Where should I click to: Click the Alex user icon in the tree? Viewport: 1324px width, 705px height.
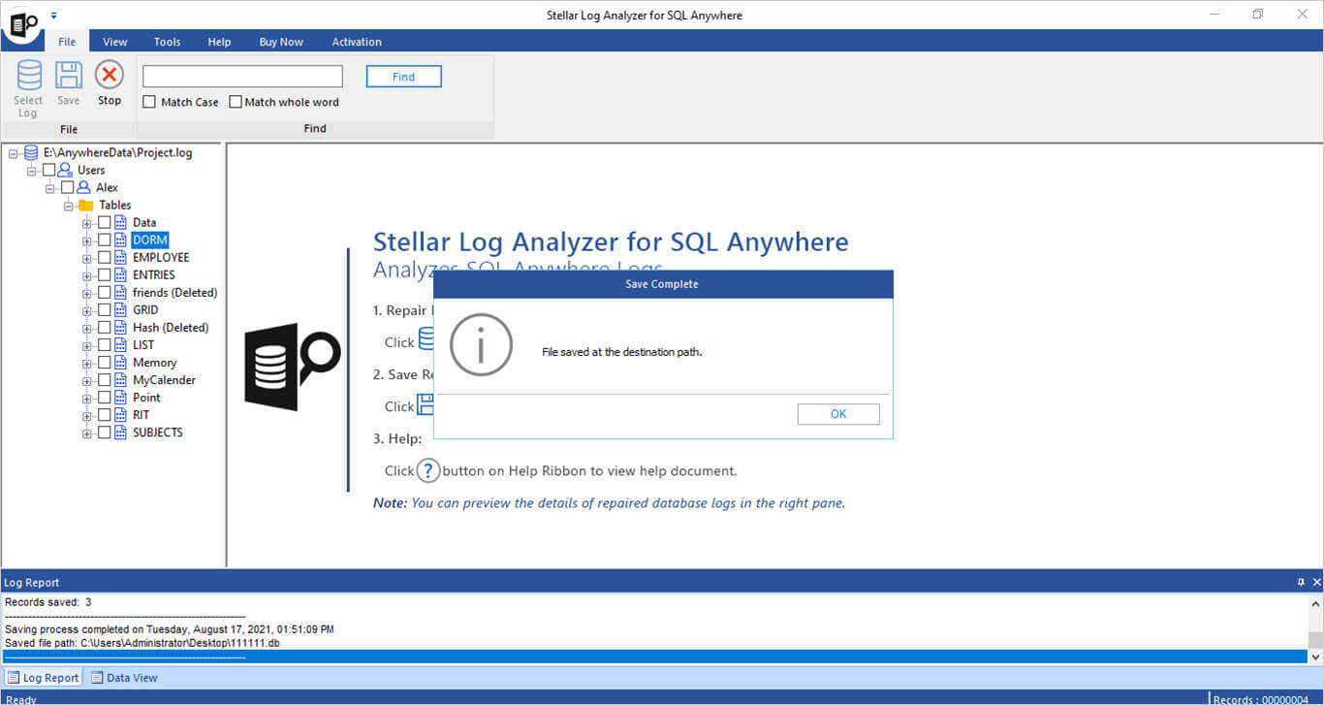tap(83, 187)
